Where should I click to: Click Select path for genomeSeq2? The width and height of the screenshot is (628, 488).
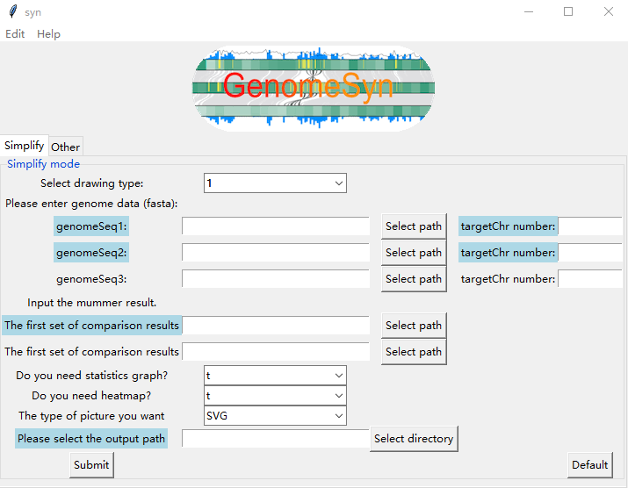[x=414, y=253]
